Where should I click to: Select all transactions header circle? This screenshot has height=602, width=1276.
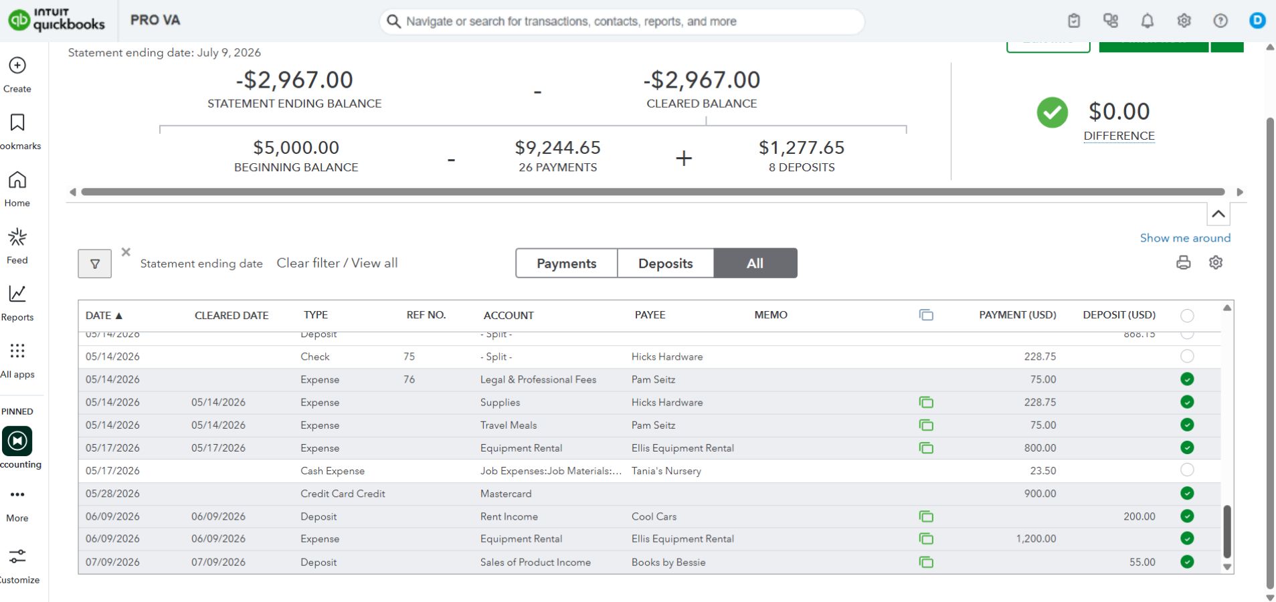coord(1187,316)
